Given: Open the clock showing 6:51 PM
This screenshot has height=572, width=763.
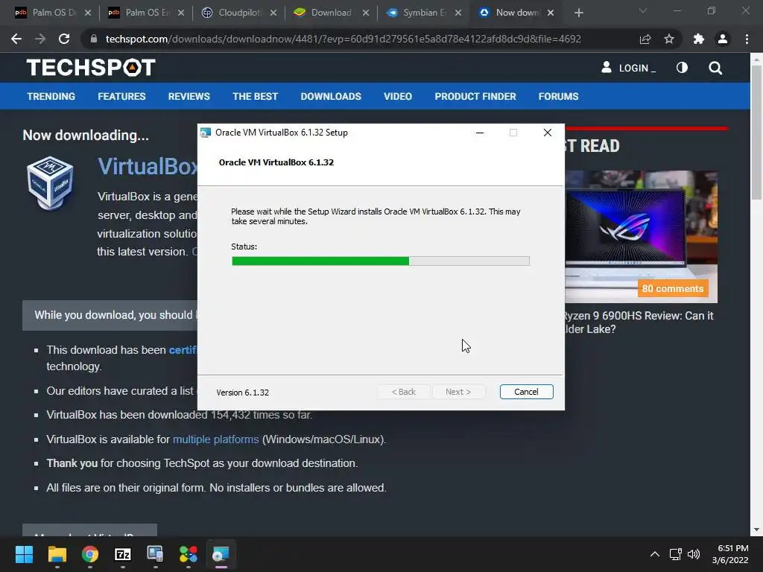Looking at the screenshot, I should [x=730, y=554].
